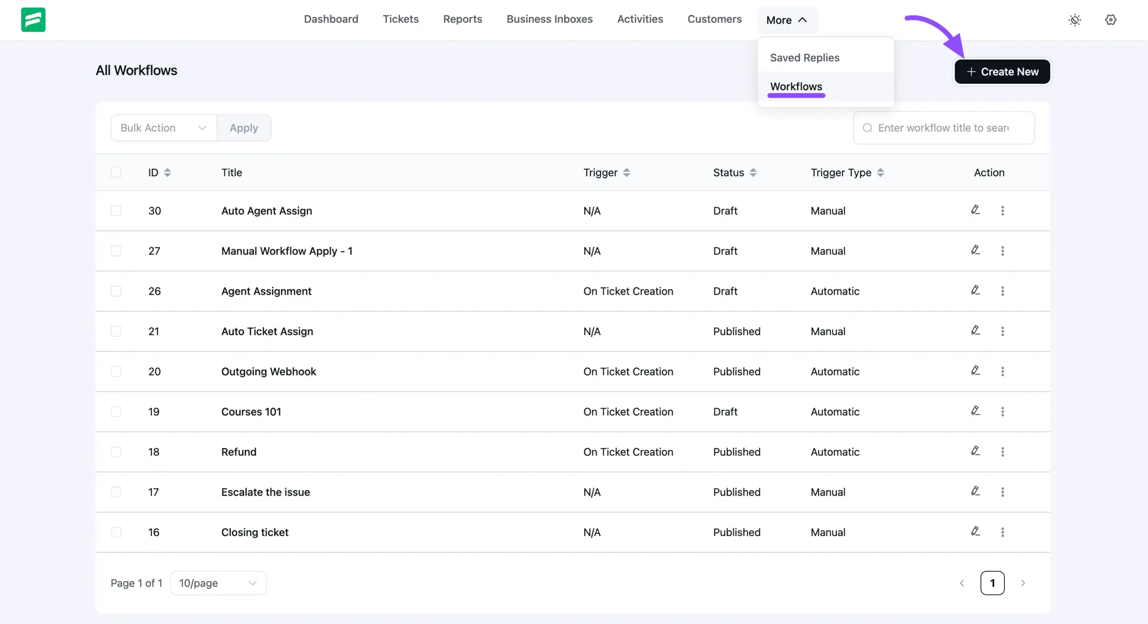Click edit pencil for Agent Assignment
The width and height of the screenshot is (1148, 624).
(975, 290)
